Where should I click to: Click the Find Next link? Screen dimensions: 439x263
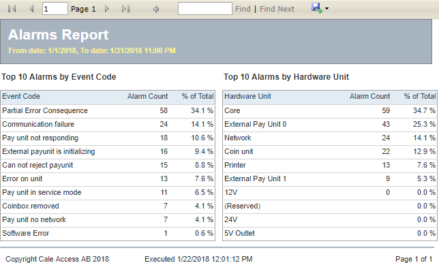(277, 9)
